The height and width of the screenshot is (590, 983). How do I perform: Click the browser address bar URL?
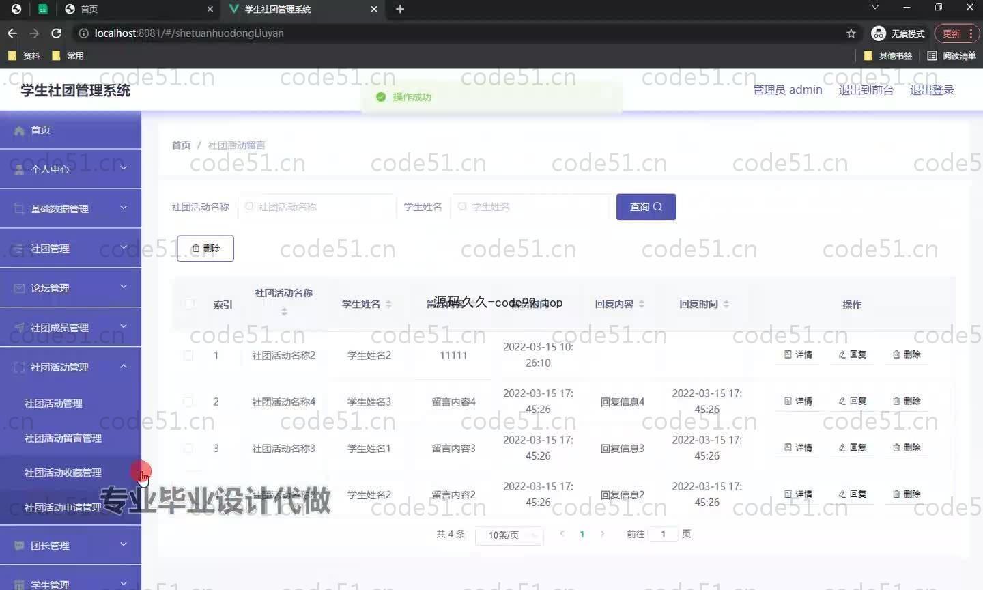(189, 33)
